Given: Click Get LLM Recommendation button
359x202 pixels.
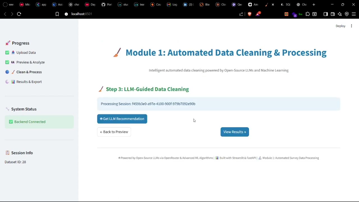Looking at the screenshot, I should point(122,119).
